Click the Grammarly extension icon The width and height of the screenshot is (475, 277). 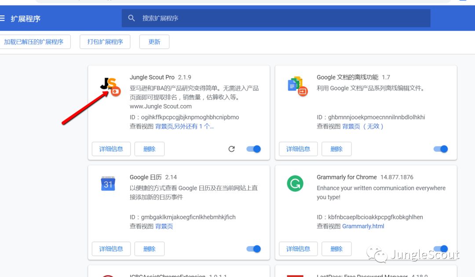(295, 183)
